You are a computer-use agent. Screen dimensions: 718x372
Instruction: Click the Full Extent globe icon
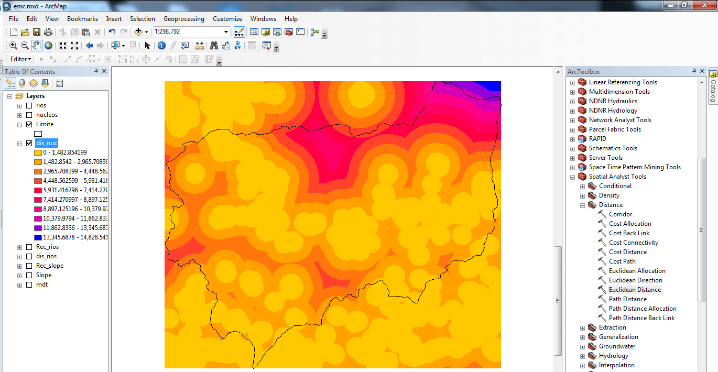(48, 46)
